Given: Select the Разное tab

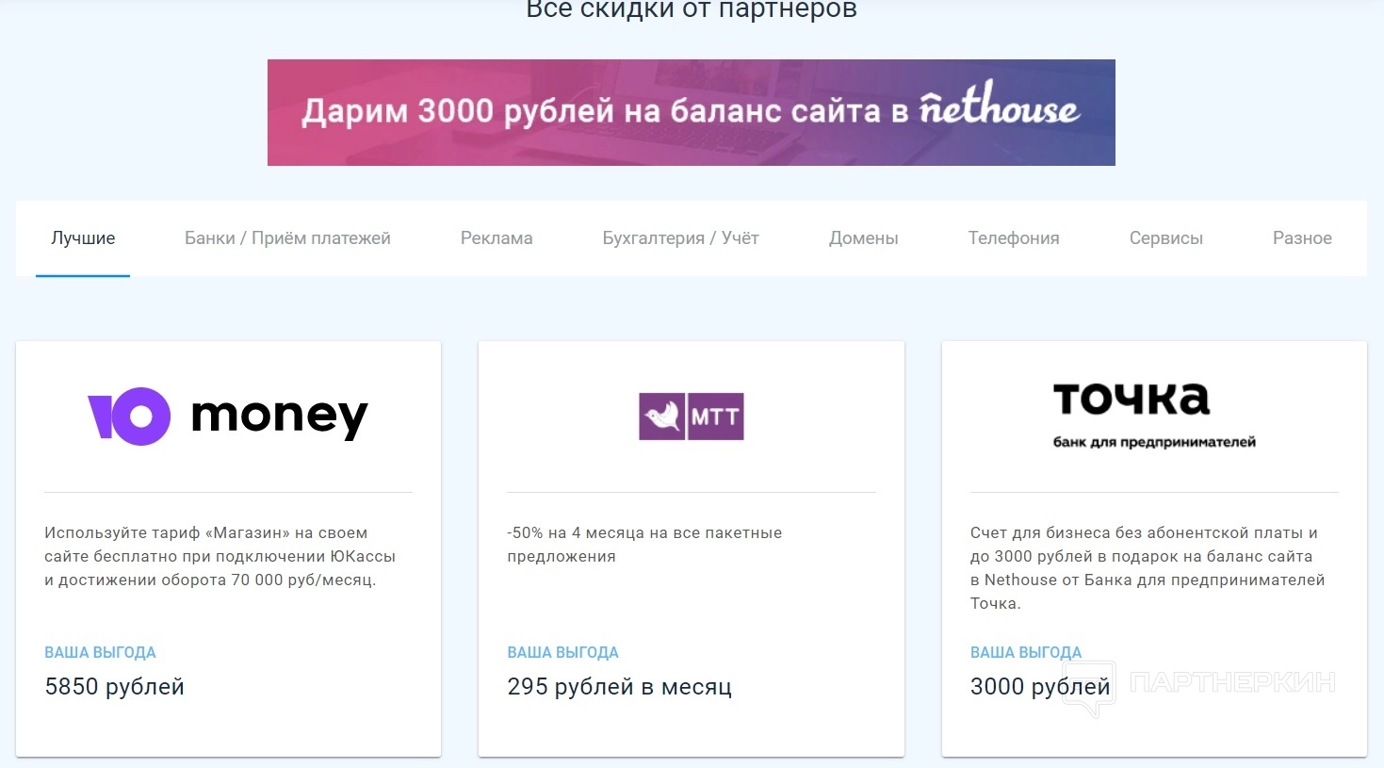Looking at the screenshot, I should (1302, 238).
